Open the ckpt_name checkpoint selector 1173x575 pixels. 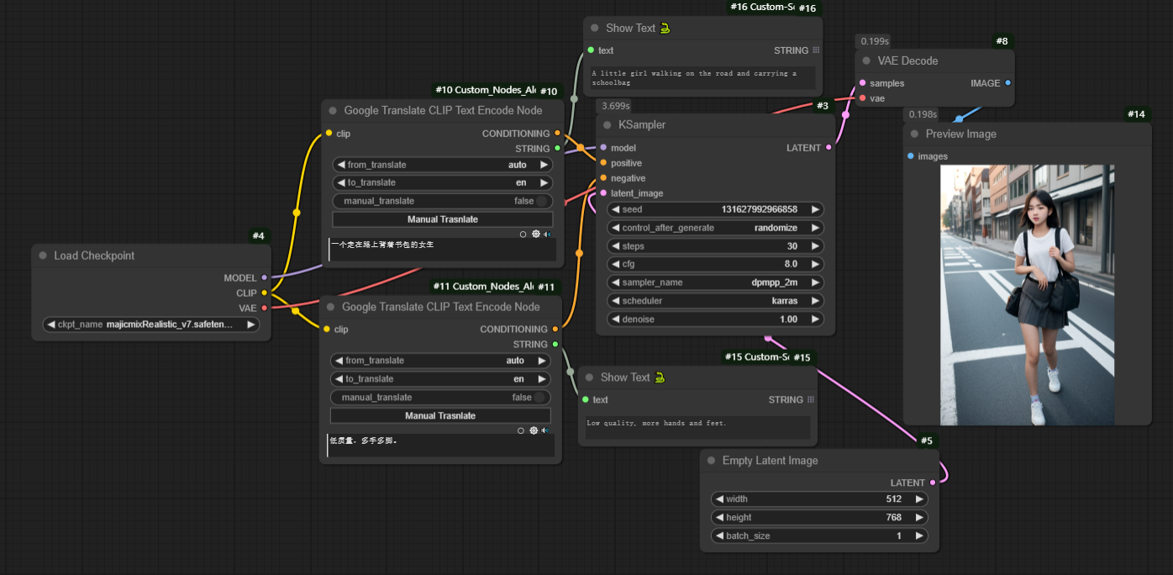[x=151, y=324]
